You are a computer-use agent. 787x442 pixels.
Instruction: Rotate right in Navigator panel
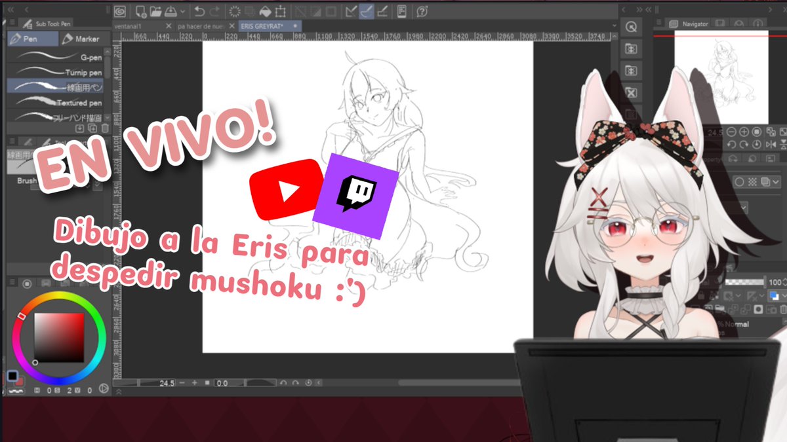(x=744, y=144)
